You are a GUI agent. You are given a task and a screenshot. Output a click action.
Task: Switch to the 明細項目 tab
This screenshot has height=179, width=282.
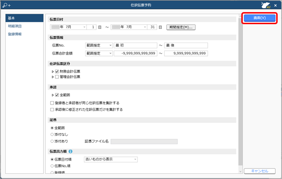coord(15,26)
